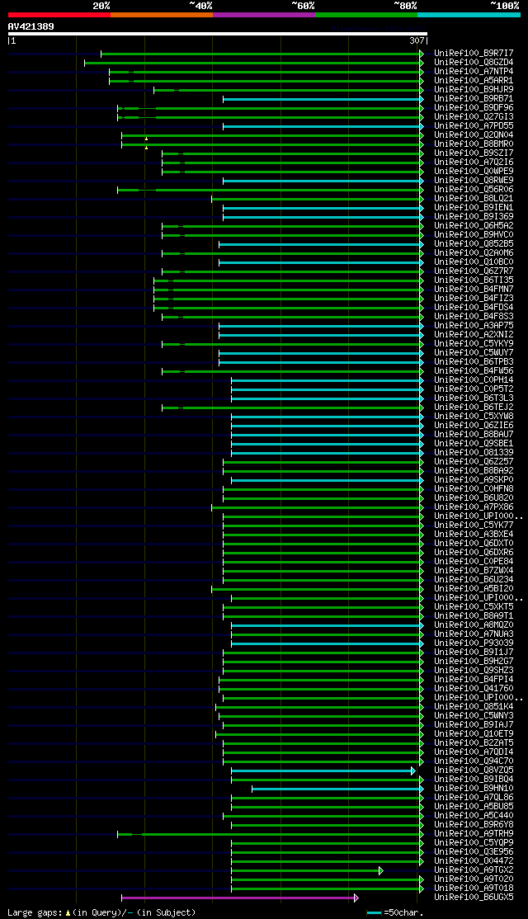
Task: Select the UniRef100_A7PD55 entry
Action: pyautogui.click(x=474, y=126)
